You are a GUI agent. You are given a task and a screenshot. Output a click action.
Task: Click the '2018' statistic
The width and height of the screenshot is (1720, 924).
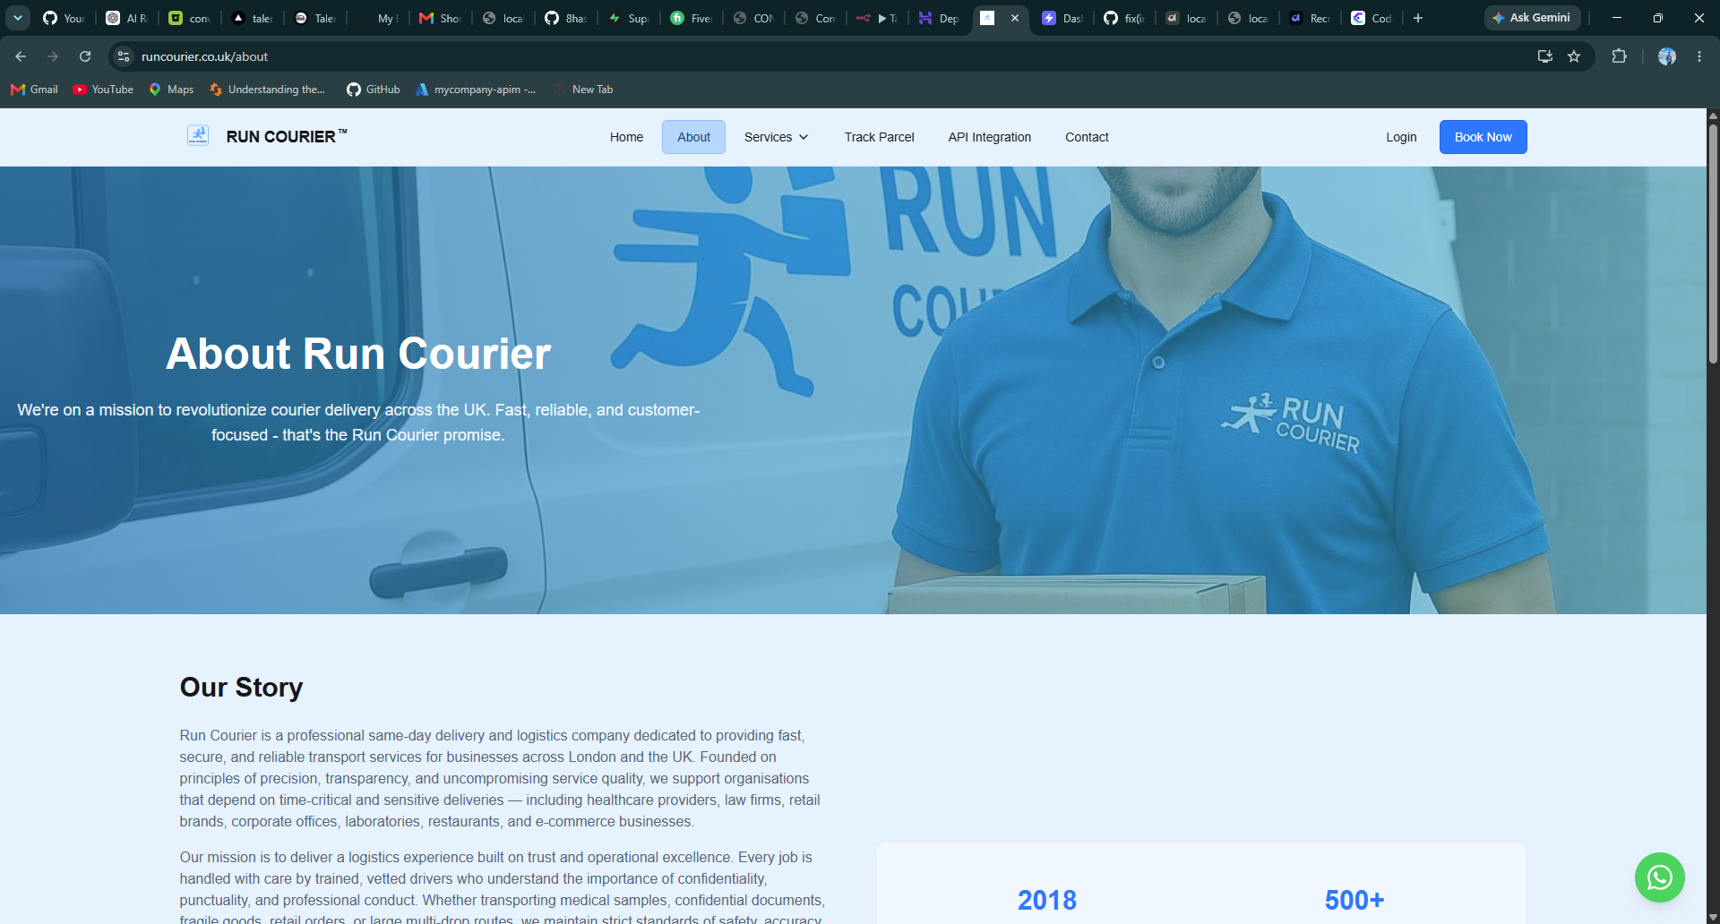point(1046,900)
